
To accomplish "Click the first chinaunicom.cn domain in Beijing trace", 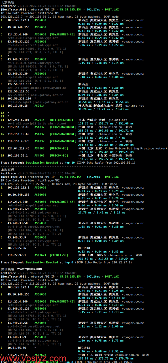I will [x=113, y=127].
